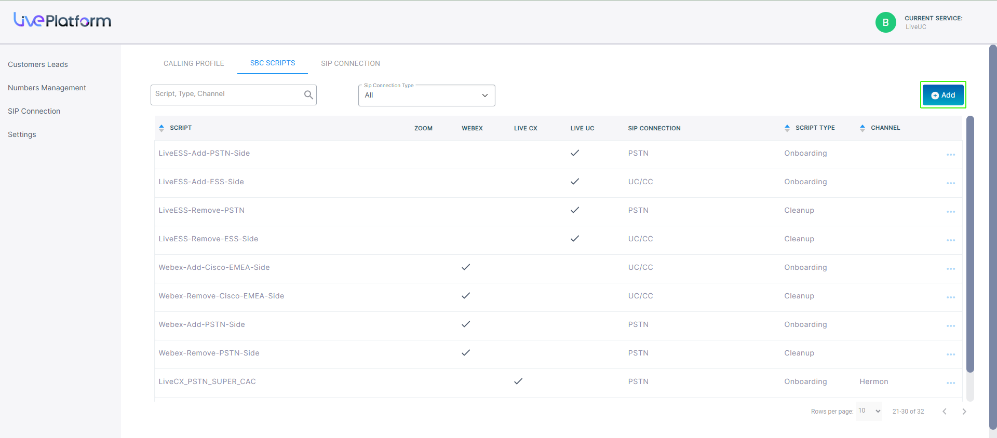Click Live CX checkmark for LiveCX_PSTN_SUPER_CAC
The width and height of the screenshot is (997, 438).
(x=518, y=381)
